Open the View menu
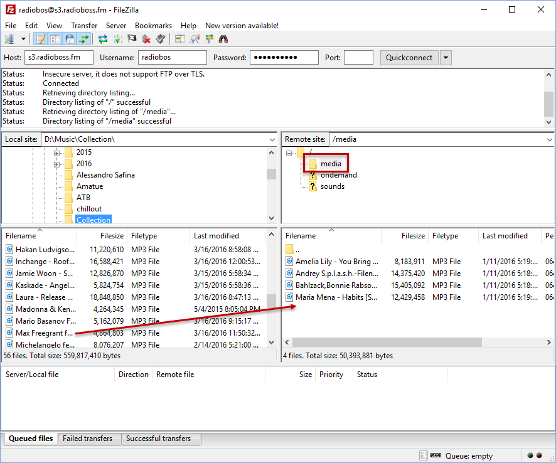Viewport: 556px width, 463px height. [54, 26]
